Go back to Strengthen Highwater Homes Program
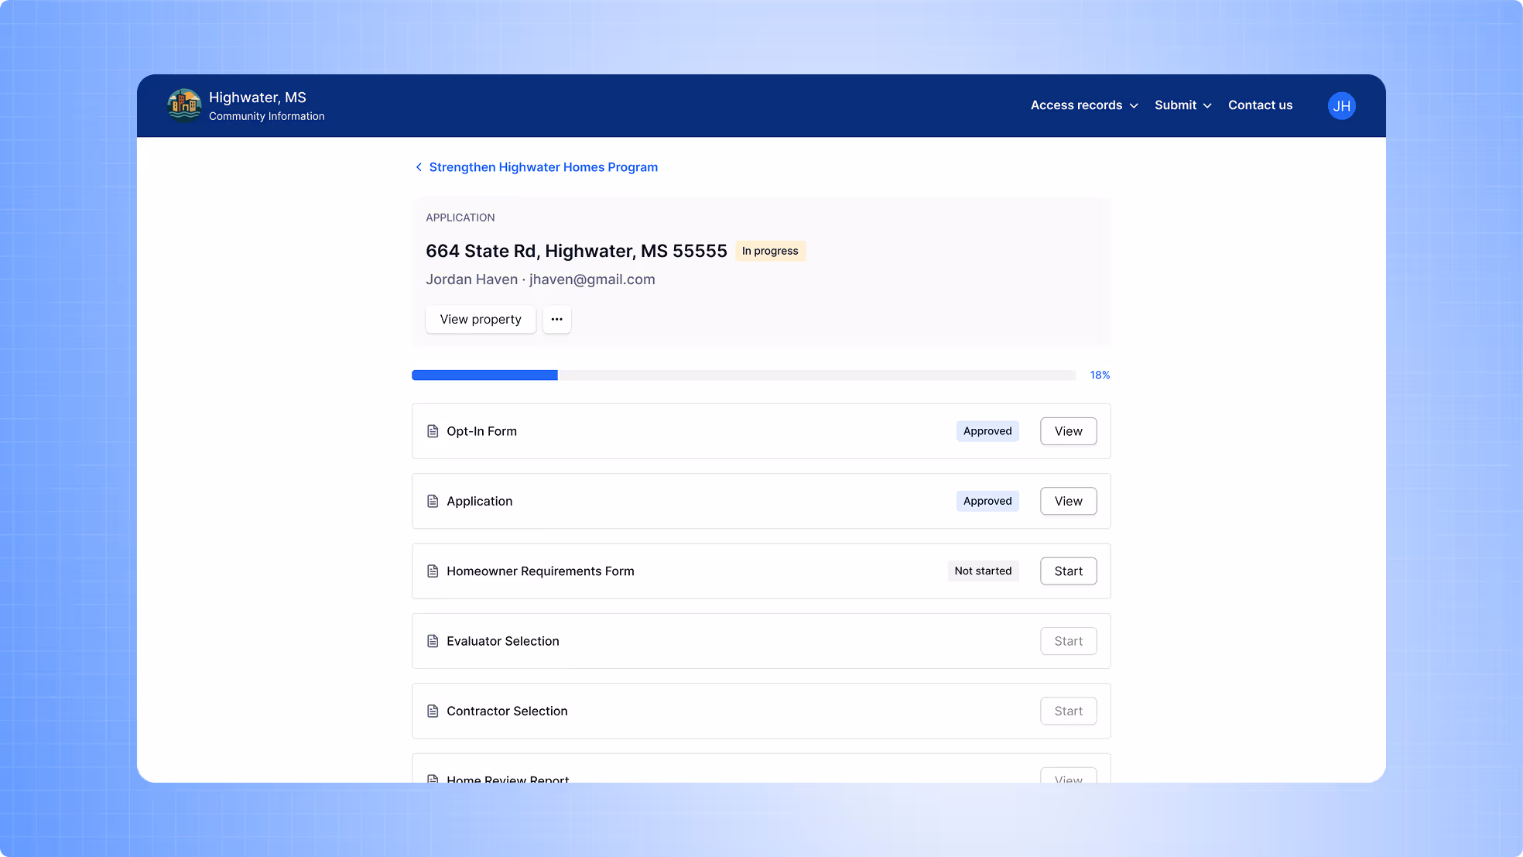 pos(543,167)
